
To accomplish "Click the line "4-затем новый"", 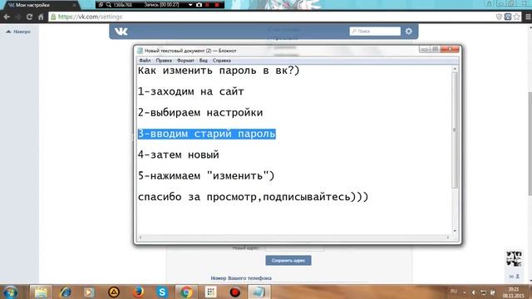I will 179,155.
